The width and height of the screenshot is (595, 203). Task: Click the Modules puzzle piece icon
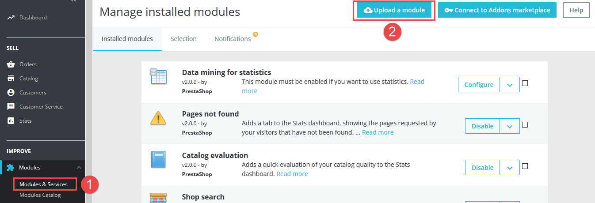(x=11, y=168)
